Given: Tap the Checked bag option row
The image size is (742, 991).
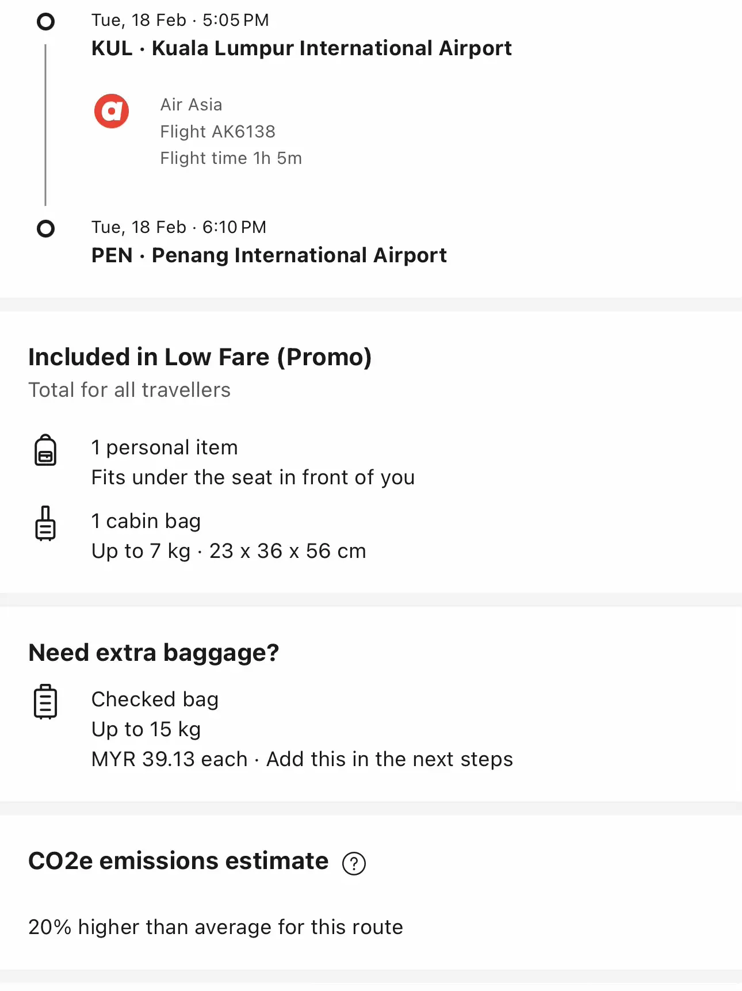Looking at the screenshot, I should click(x=271, y=729).
